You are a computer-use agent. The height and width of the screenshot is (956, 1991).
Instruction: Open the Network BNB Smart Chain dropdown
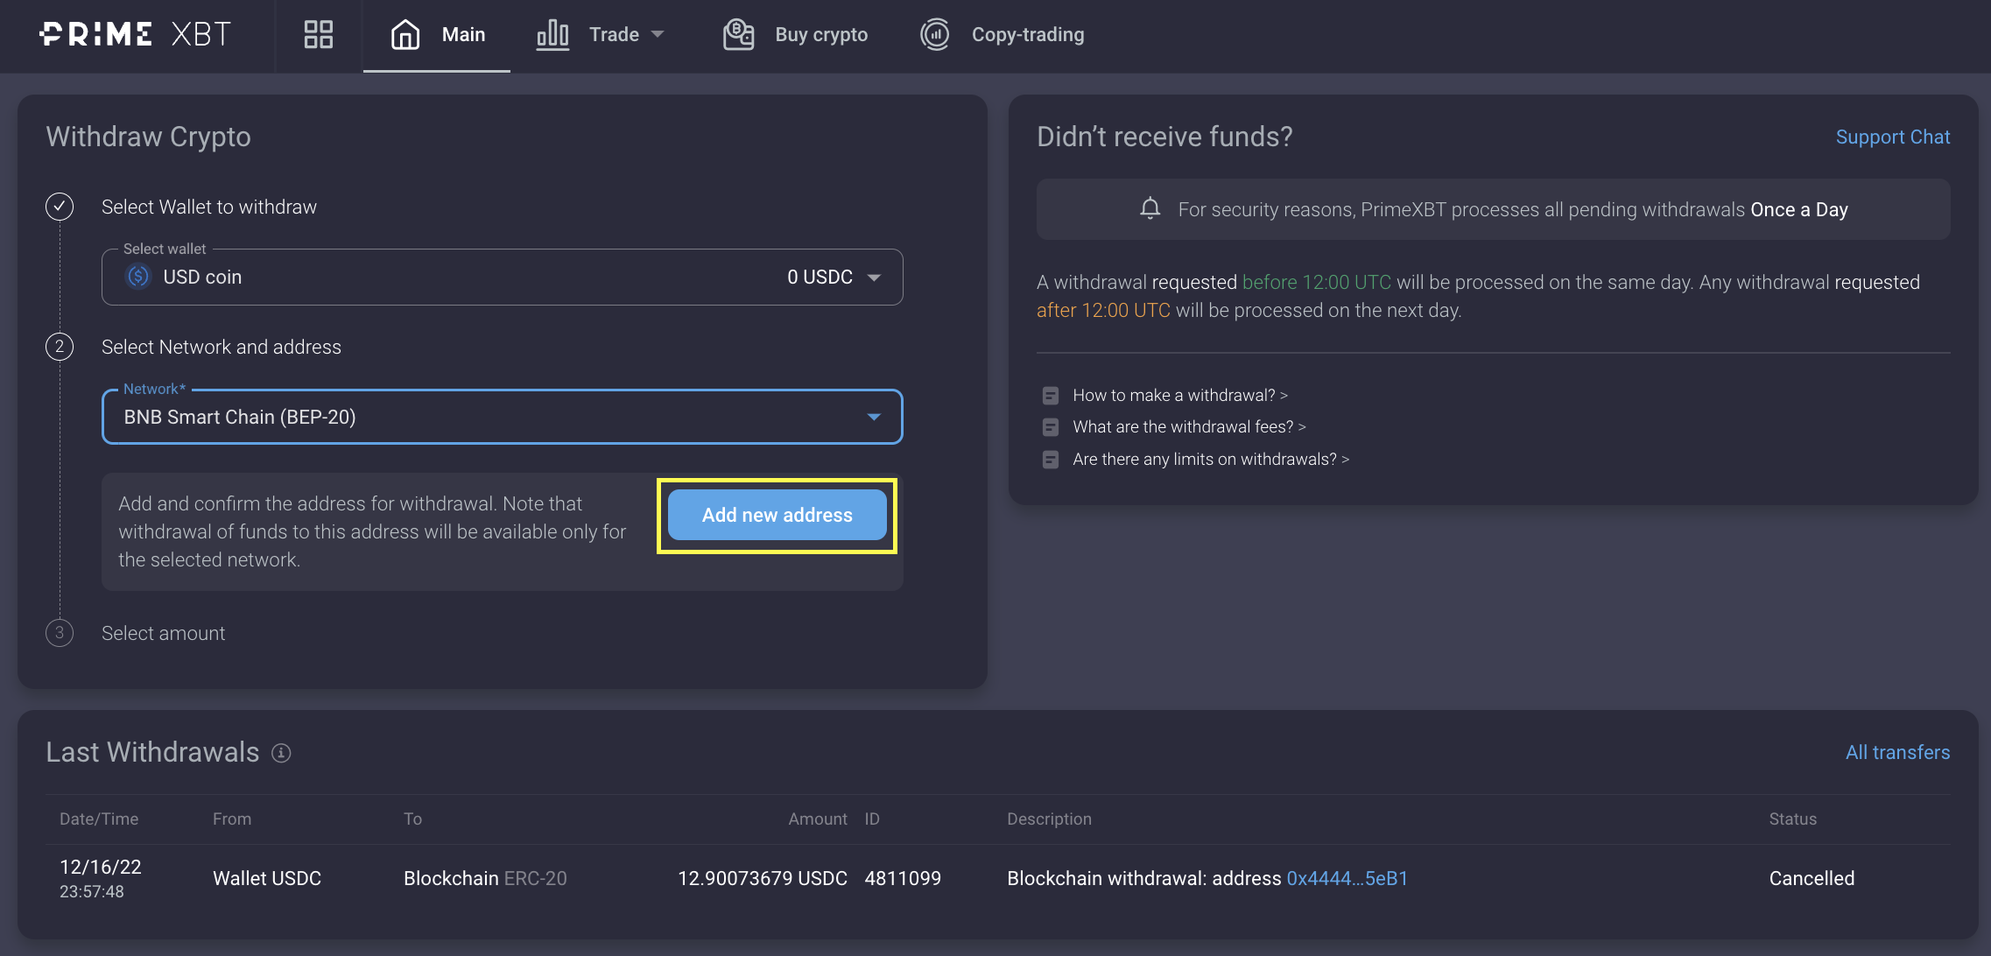tap(873, 417)
